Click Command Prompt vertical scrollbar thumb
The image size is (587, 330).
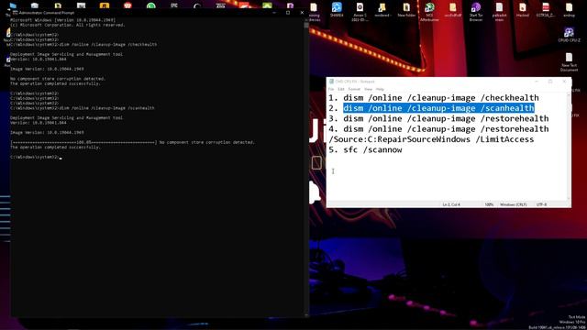(306, 26)
